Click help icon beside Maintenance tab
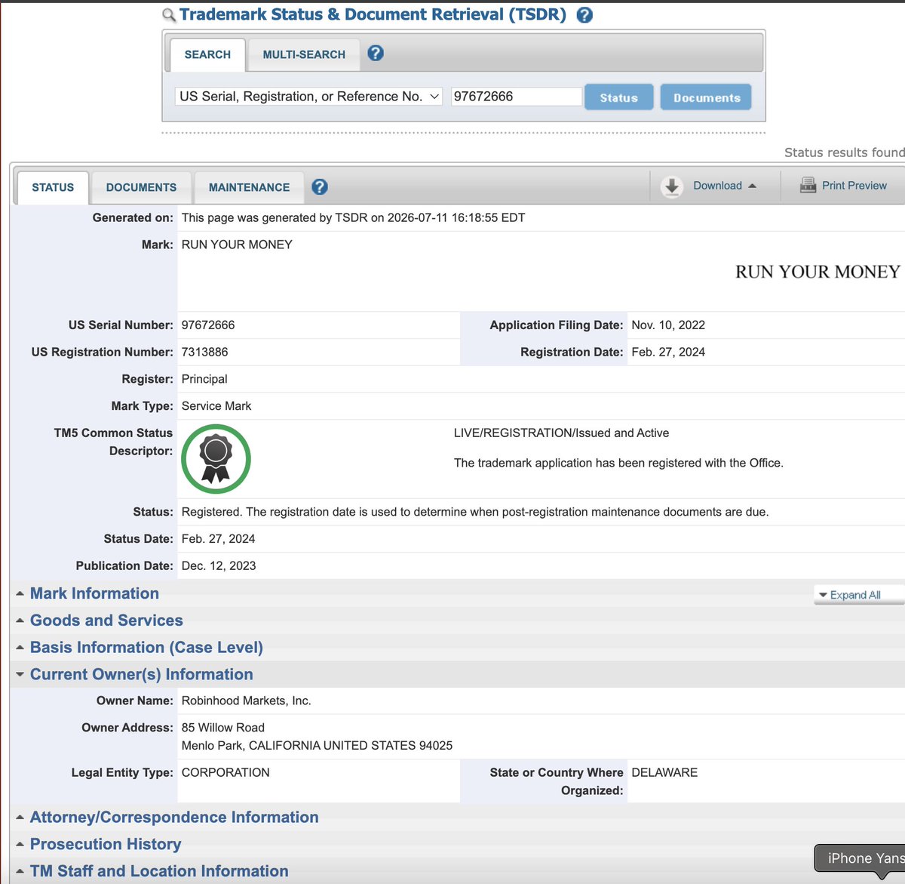The image size is (905, 884). point(320,186)
